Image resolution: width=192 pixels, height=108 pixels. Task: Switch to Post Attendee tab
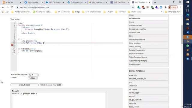[33, 2]
